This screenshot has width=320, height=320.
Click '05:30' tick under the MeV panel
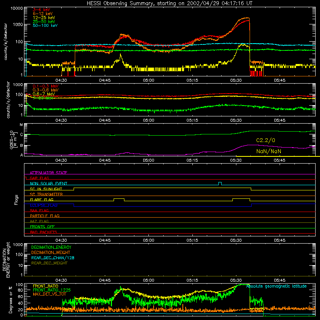point(236,120)
